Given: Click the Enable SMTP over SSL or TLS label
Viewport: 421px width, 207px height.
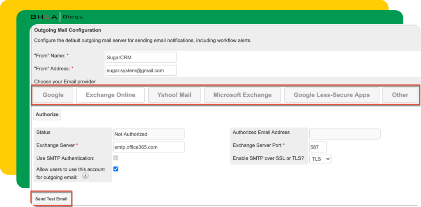Looking at the screenshot, I should (x=268, y=158).
